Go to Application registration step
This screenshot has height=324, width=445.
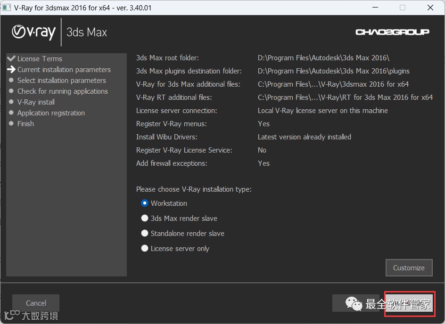pos(51,113)
